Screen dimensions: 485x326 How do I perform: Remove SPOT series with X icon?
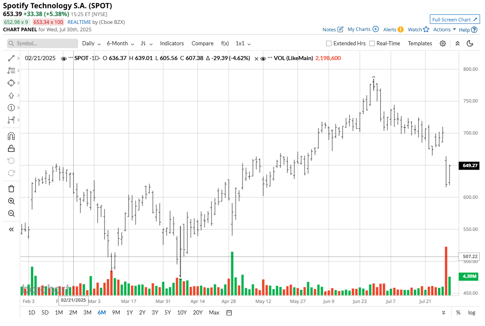click(256, 58)
